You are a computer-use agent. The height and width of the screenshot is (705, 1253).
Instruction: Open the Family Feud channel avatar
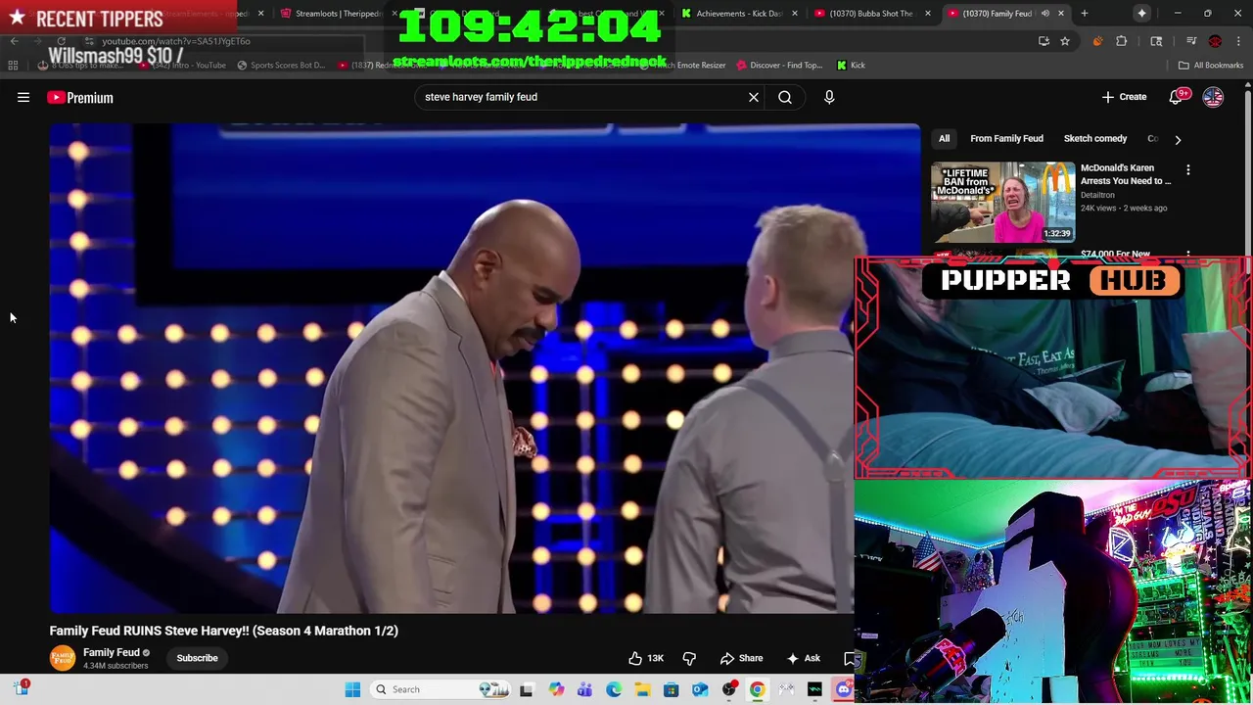63,658
